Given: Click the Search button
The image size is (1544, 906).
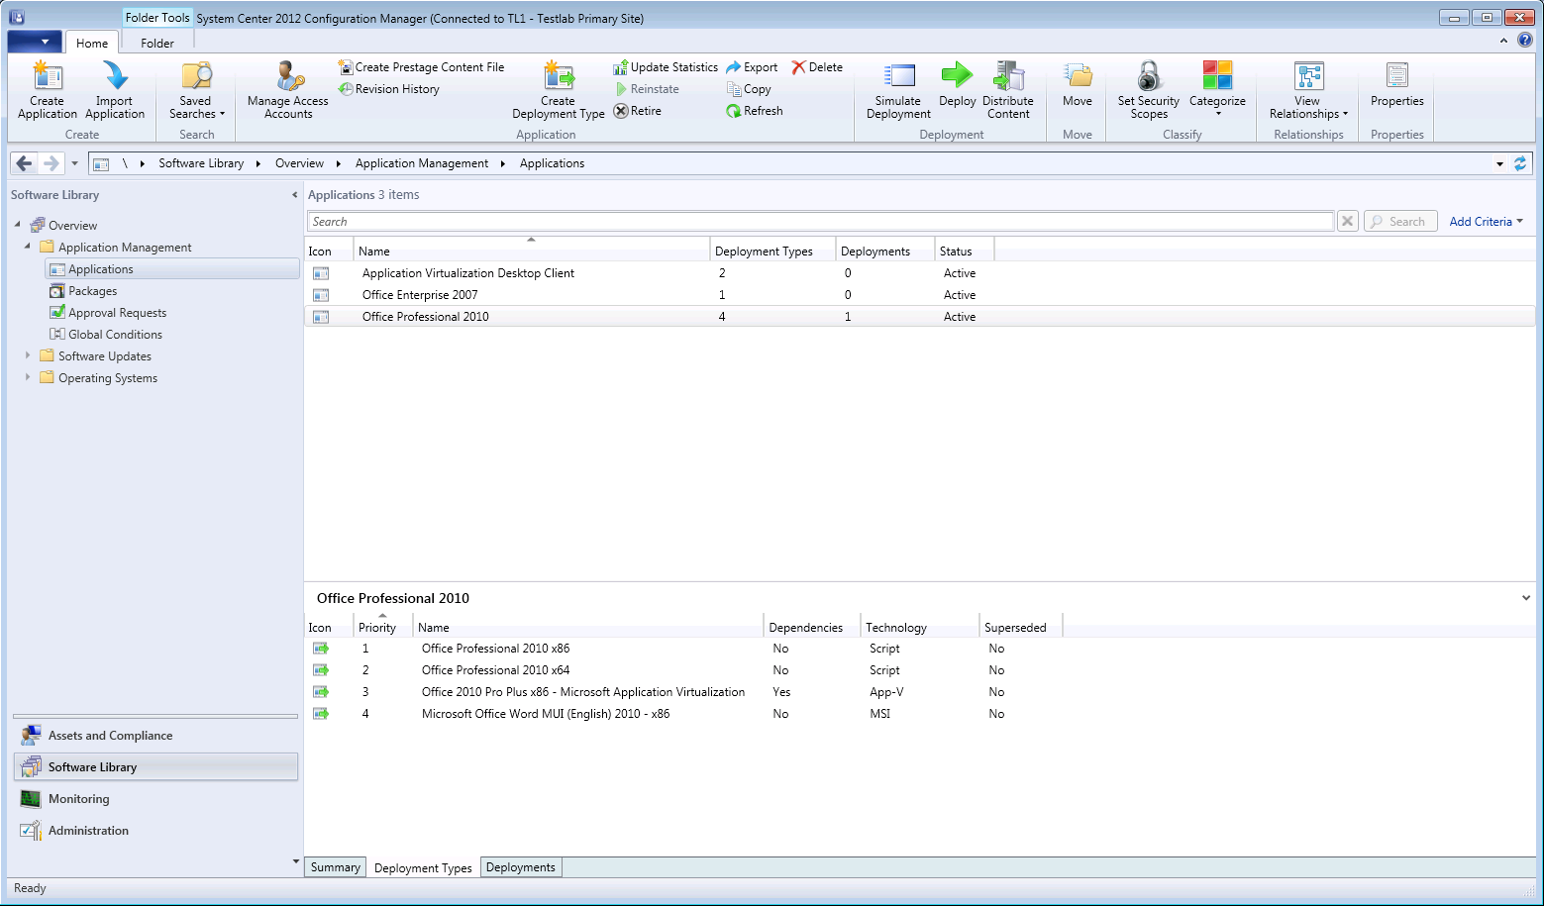Looking at the screenshot, I should [1400, 222].
